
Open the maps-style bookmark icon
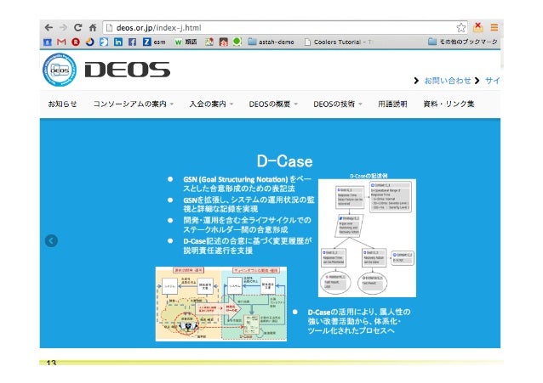point(209,42)
